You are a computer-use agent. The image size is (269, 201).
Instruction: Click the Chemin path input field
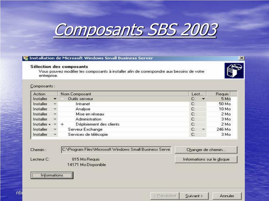tap(116, 150)
